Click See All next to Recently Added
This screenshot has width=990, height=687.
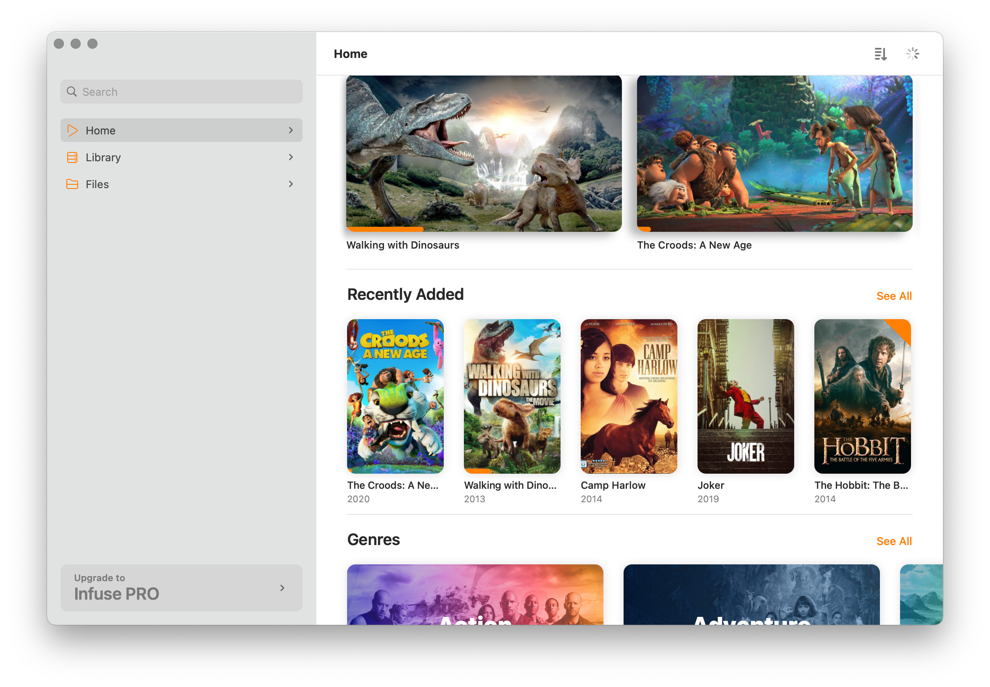point(893,296)
